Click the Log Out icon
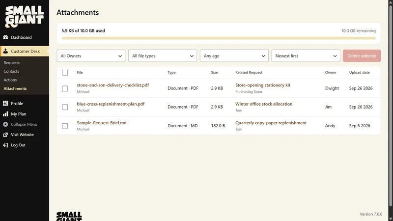The image size is (393, 221). [5, 145]
